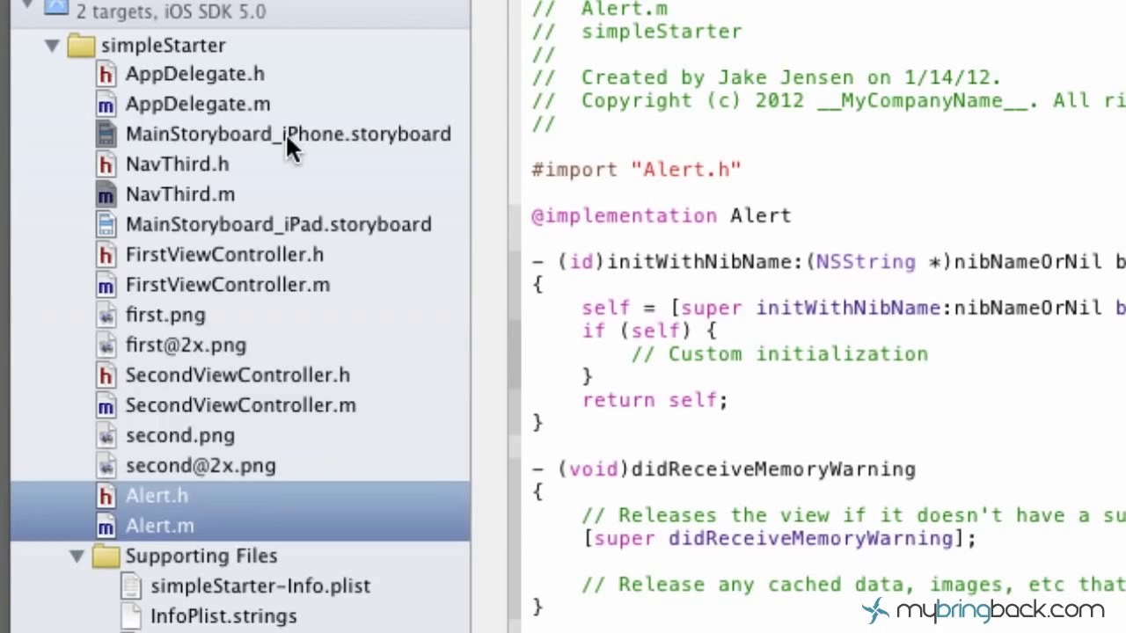Click the didReceiveMemoryWarning method declaration

[723, 469]
